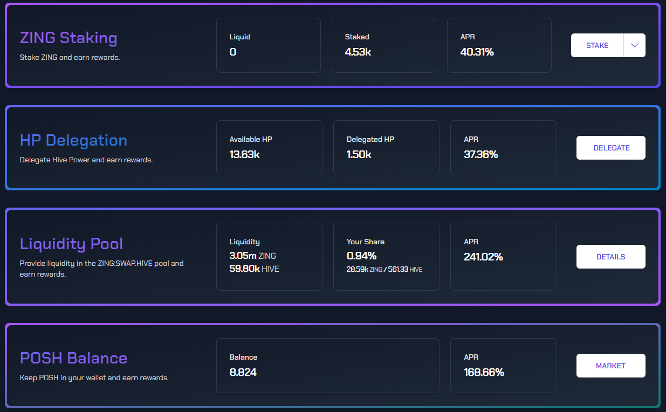Click the Delegated HP value 1.50k
Image resolution: width=666 pixels, height=412 pixels.
pyautogui.click(x=359, y=154)
